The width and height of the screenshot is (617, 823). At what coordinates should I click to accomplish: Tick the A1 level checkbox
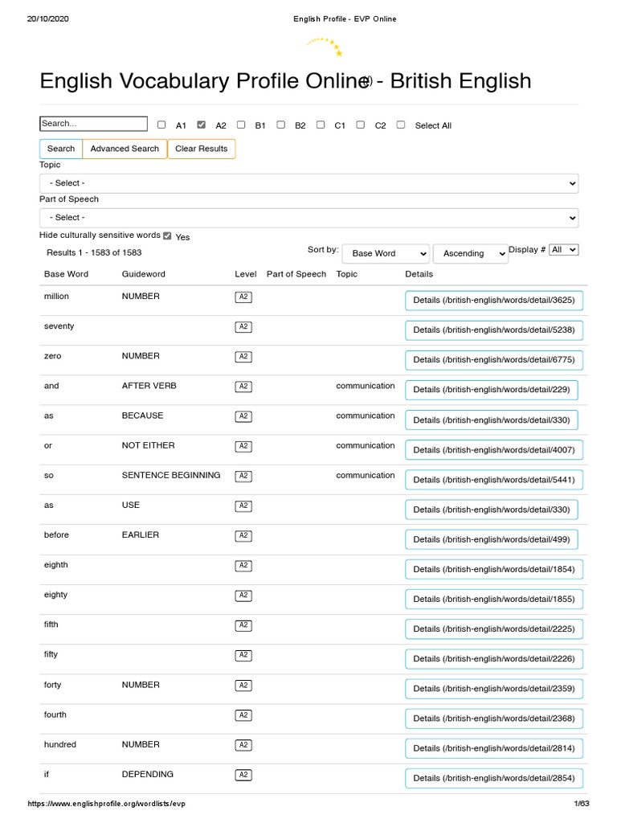[x=161, y=125]
